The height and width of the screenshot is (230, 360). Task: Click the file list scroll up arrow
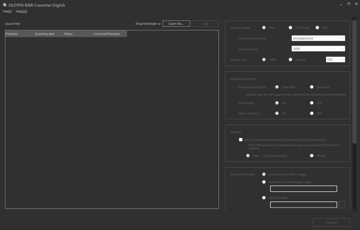[216, 32]
